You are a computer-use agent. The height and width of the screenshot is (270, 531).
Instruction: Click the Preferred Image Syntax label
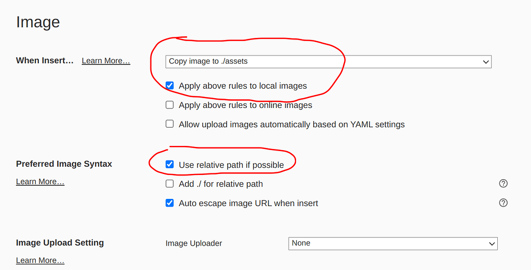(x=64, y=164)
